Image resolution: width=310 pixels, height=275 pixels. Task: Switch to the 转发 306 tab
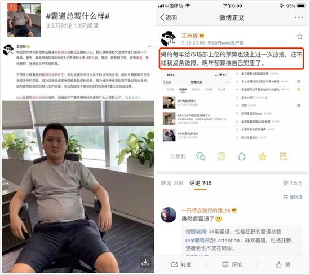click(x=172, y=183)
